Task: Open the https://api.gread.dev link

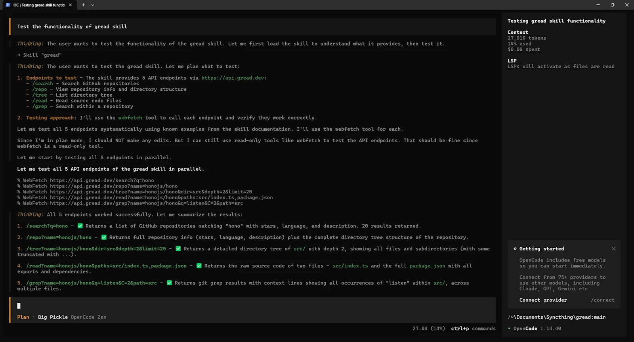Action: (x=233, y=78)
